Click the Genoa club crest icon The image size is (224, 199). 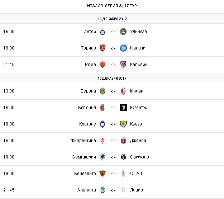(123, 141)
